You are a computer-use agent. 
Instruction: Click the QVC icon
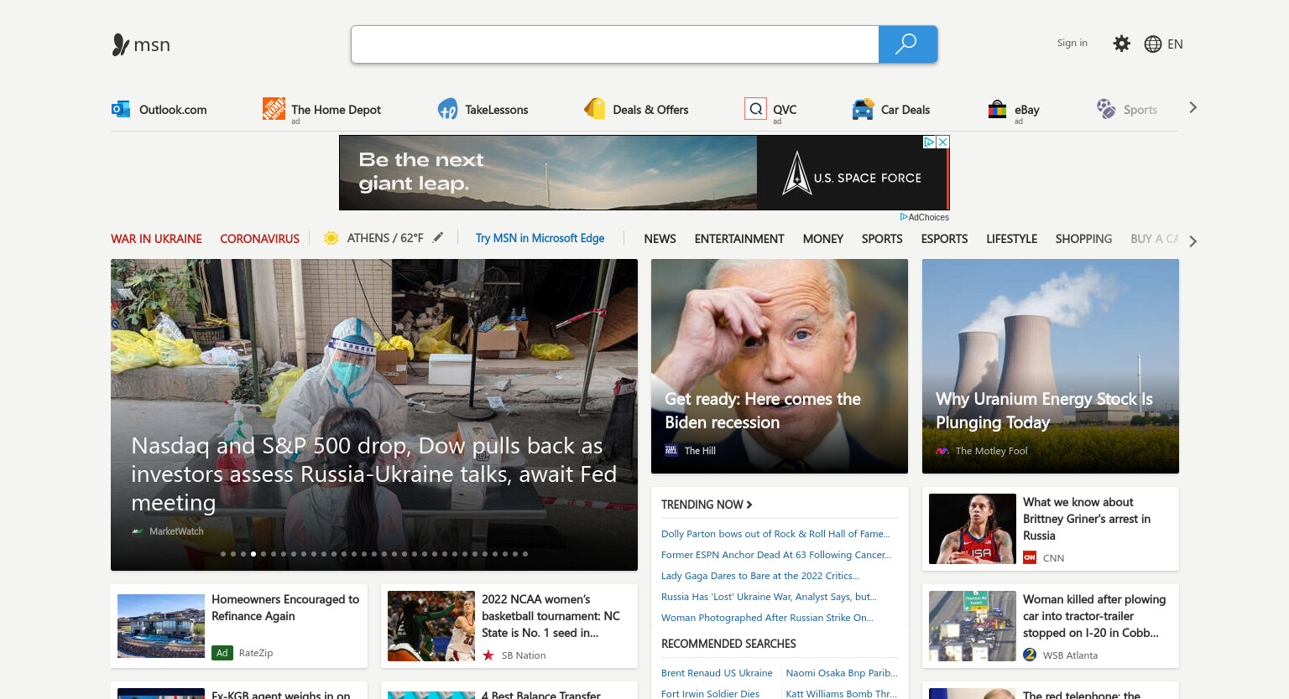(x=755, y=109)
